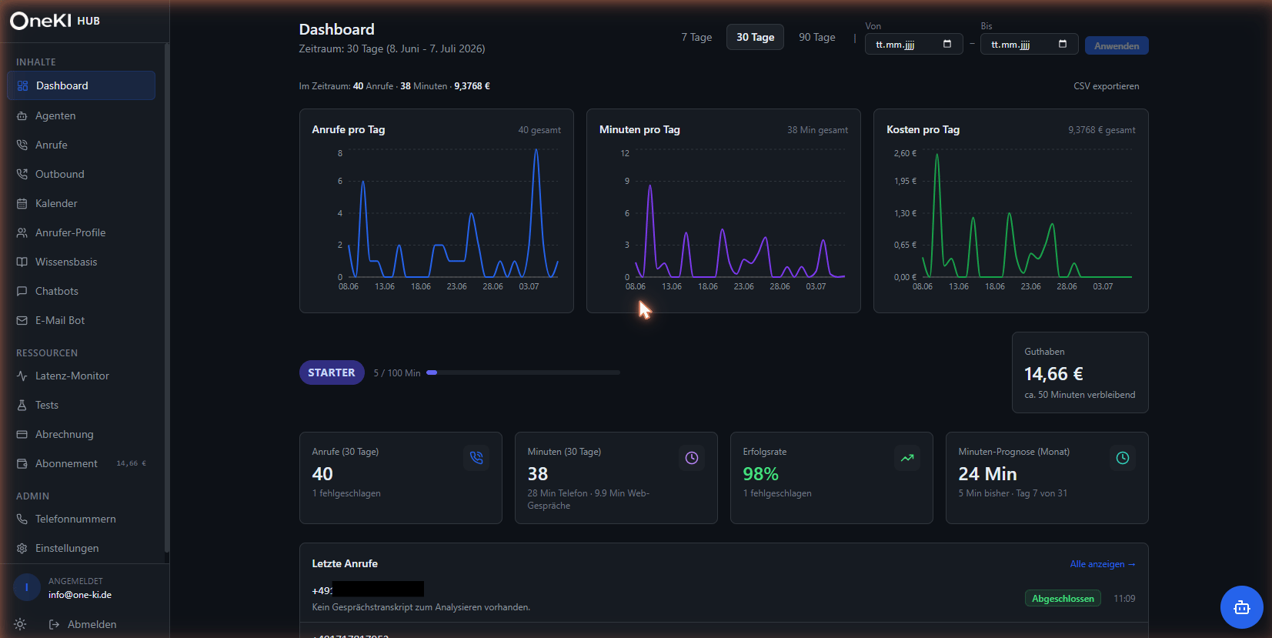The height and width of the screenshot is (638, 1272).
Task: Click the E-Mail Bot envelope icon
Action: pyautogui.click(x=22, y=320)
